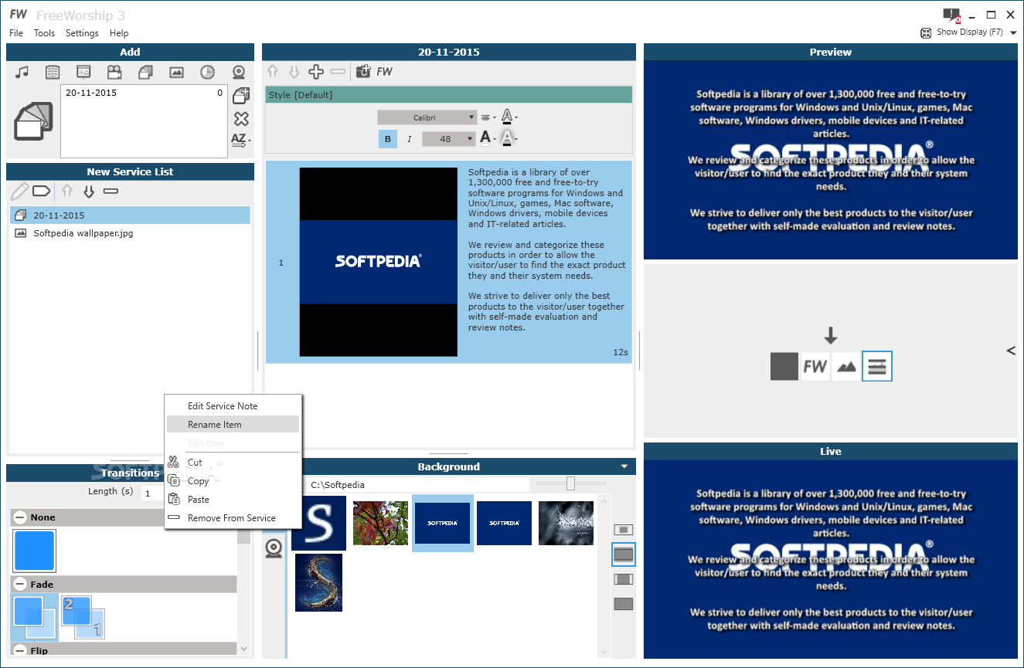Open the Help menu
Image resolution: width=1024 pixels, height=668 pixels.
coord(119,33)
